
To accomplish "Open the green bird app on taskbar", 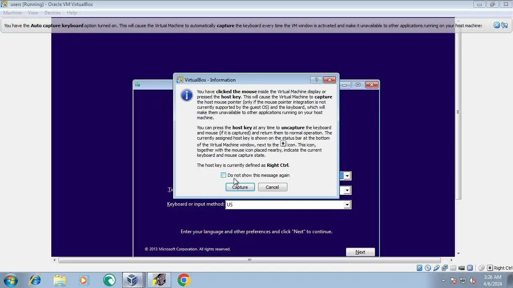I will click(109, 280).
